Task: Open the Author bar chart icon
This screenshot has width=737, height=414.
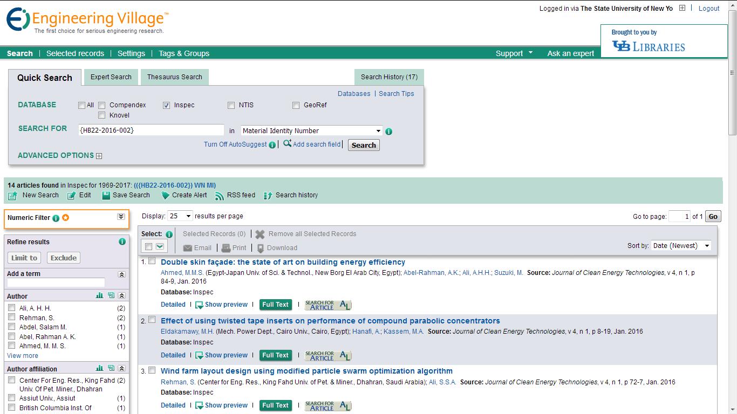Action: point(99,295)
